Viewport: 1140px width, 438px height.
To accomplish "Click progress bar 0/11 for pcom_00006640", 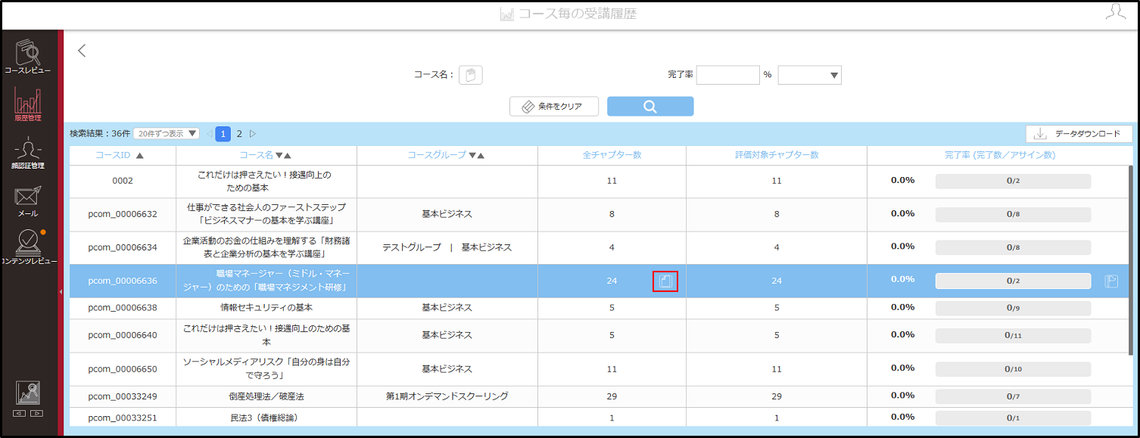I will (1013, 335).
